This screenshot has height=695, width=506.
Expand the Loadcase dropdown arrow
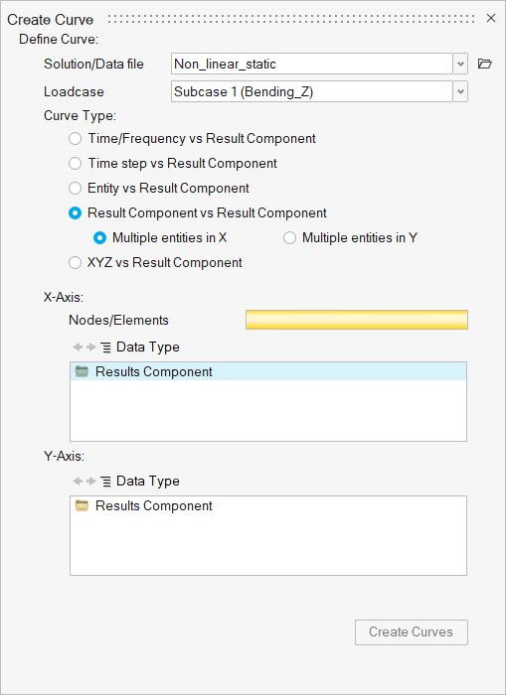[460, 91]
